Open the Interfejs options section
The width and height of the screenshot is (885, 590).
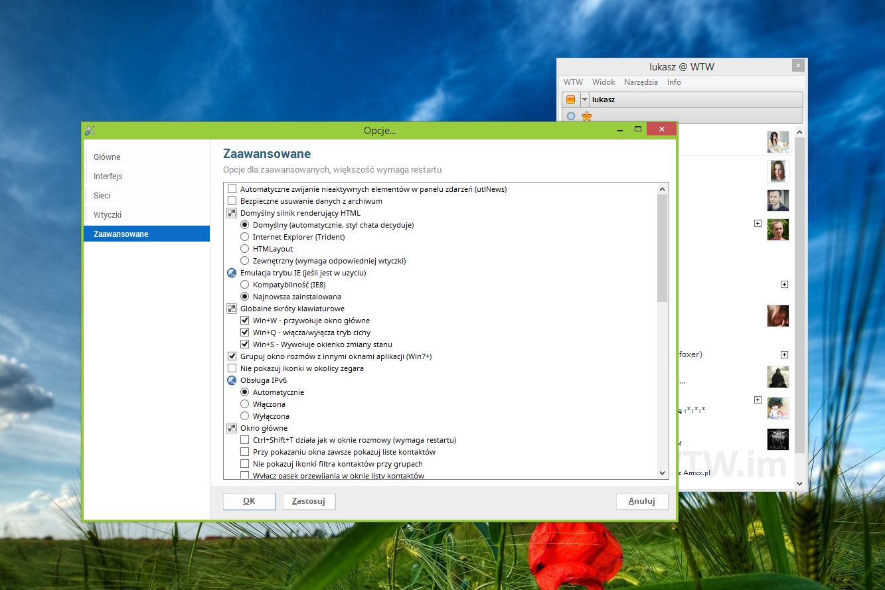(x=147, y=177)
